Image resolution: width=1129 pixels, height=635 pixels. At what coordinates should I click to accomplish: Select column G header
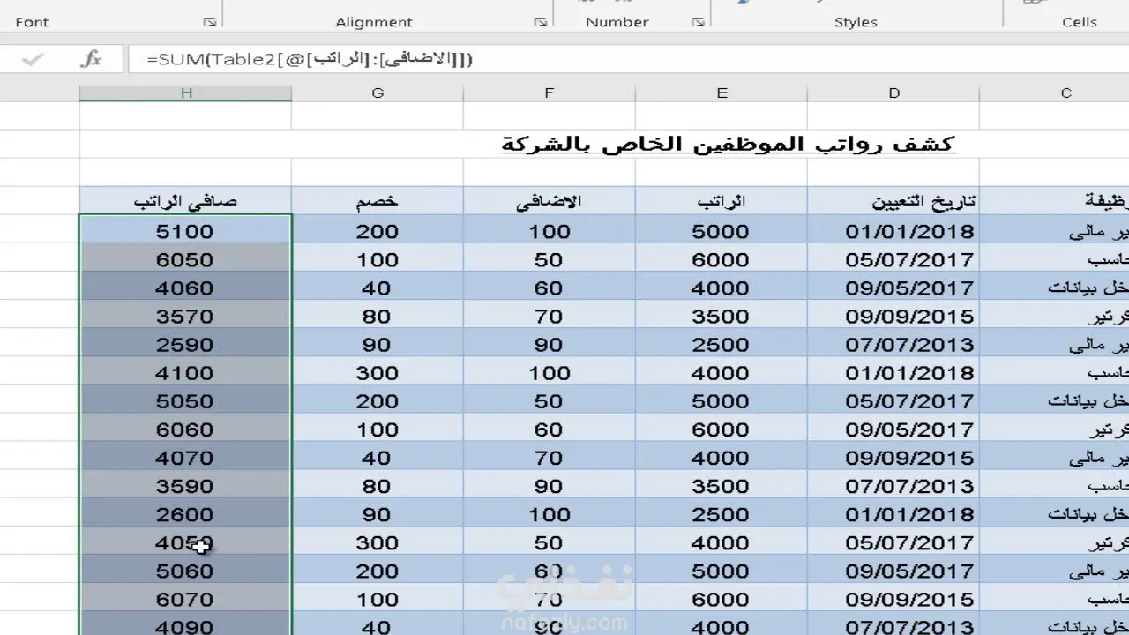coord(378,93)
